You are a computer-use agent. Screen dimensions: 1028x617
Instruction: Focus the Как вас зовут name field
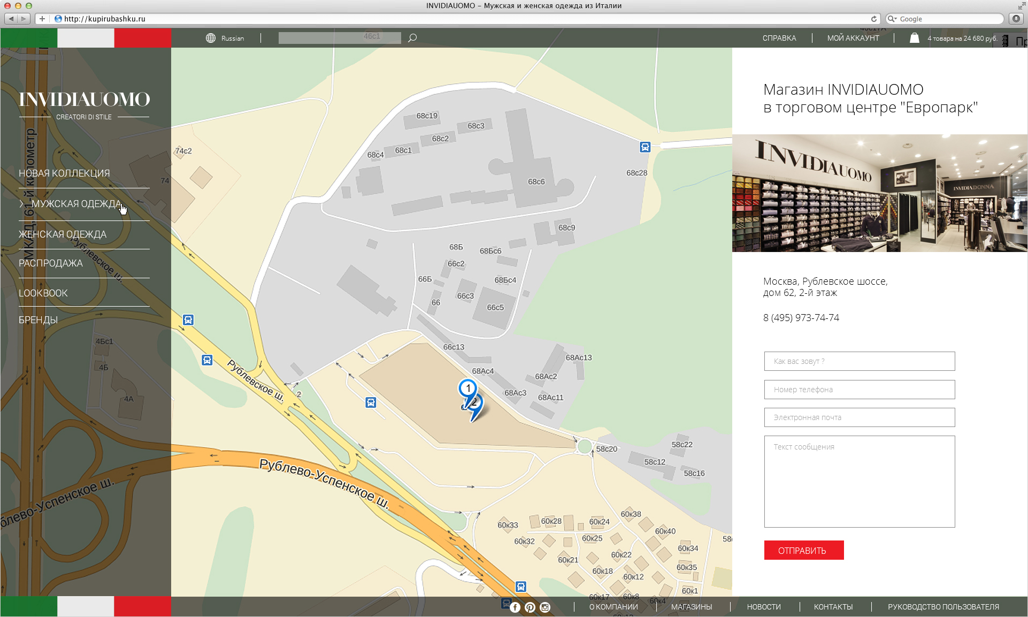tap(860, 361)
